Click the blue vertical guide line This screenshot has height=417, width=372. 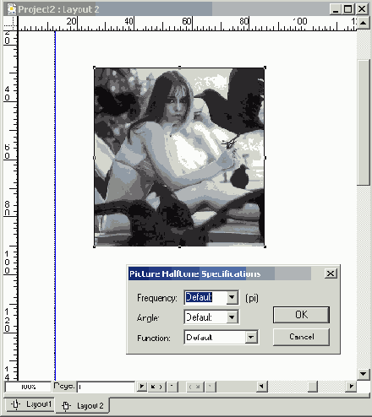(x=55, y=205)
